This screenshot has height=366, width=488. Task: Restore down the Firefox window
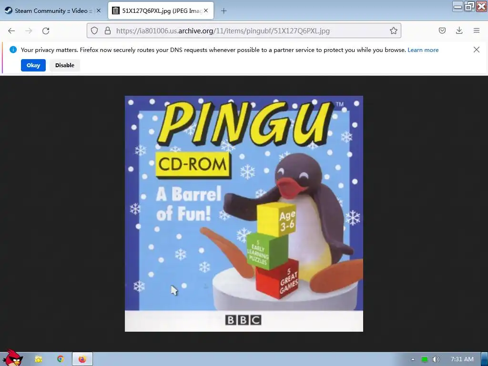pyautogui.click(x=469, y=6)
